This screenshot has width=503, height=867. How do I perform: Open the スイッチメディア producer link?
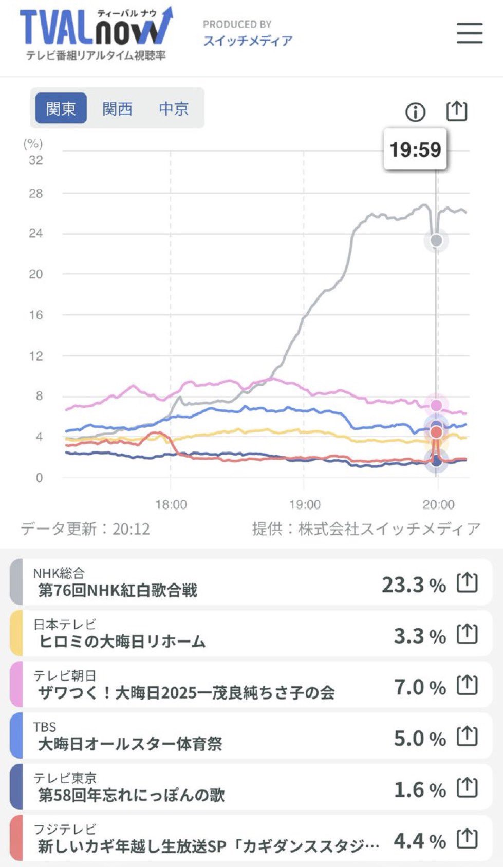tap(248, 41)
